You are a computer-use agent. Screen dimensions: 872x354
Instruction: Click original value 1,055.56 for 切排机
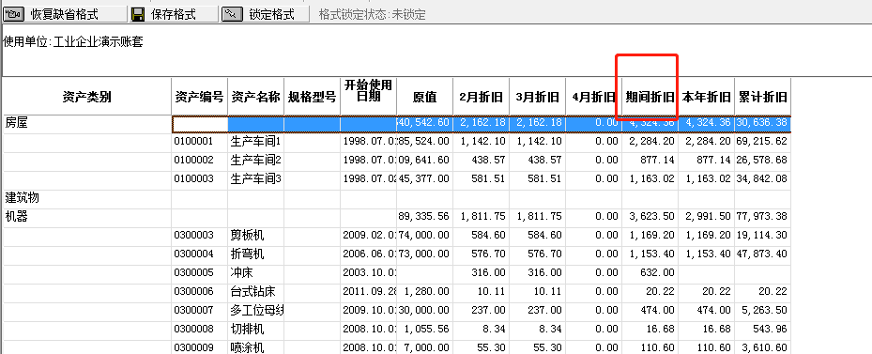(427, 330)
